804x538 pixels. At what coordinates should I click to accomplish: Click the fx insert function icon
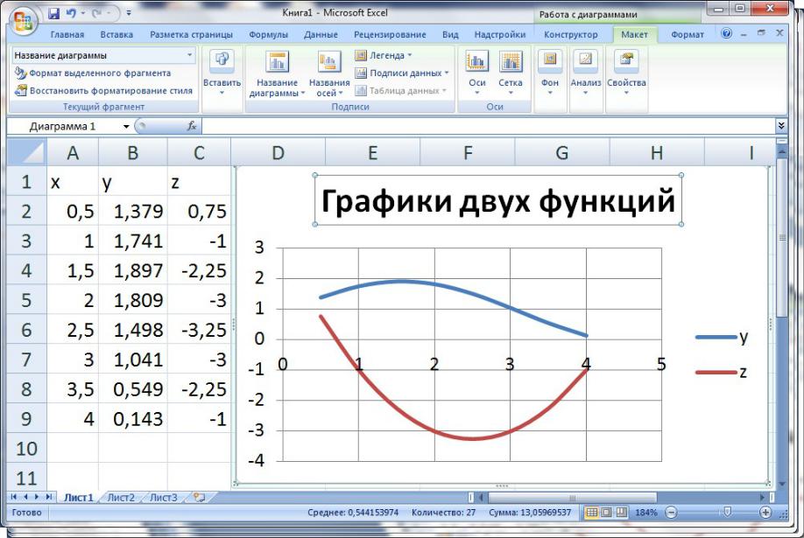pos(192,126)
